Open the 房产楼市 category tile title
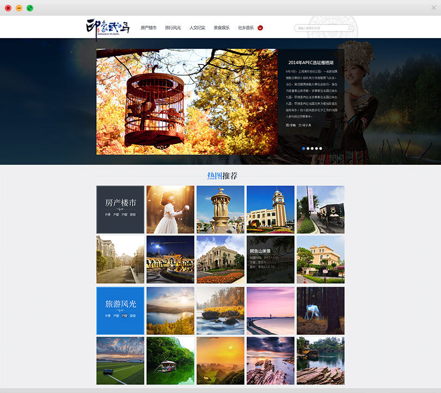 [121, 203]
